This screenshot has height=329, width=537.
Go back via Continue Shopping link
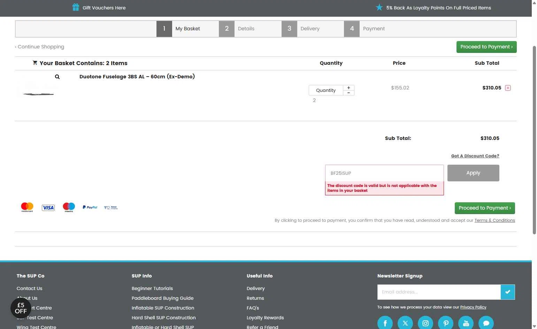pyautogui.click(x=40, y=47)
